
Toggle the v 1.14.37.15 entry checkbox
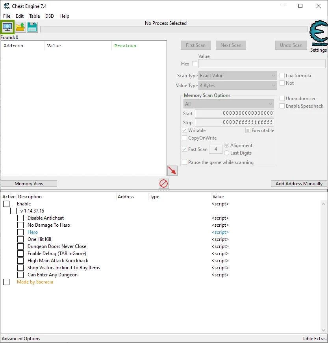pyautogui.click(x=13, y=211)
